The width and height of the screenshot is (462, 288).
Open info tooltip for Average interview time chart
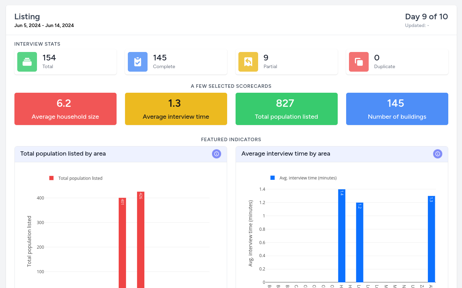pyautogui.click(x=437, y=154)
